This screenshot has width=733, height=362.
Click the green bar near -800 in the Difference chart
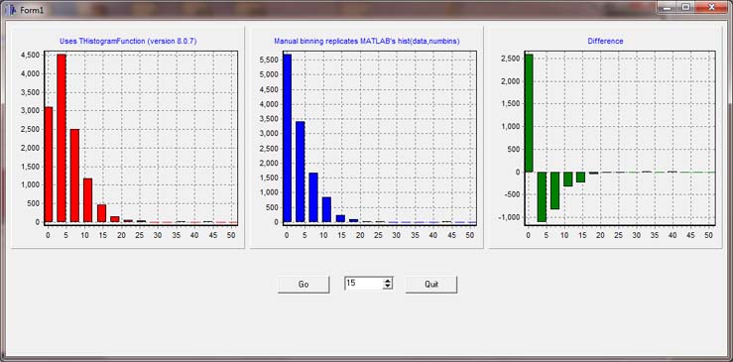(554, 190)
